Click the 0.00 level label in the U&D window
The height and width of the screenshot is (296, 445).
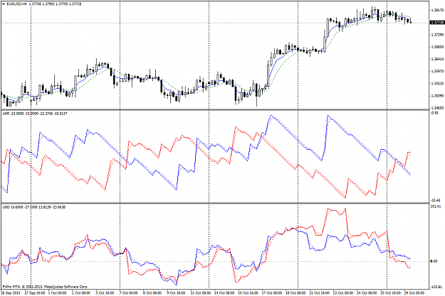434,261
